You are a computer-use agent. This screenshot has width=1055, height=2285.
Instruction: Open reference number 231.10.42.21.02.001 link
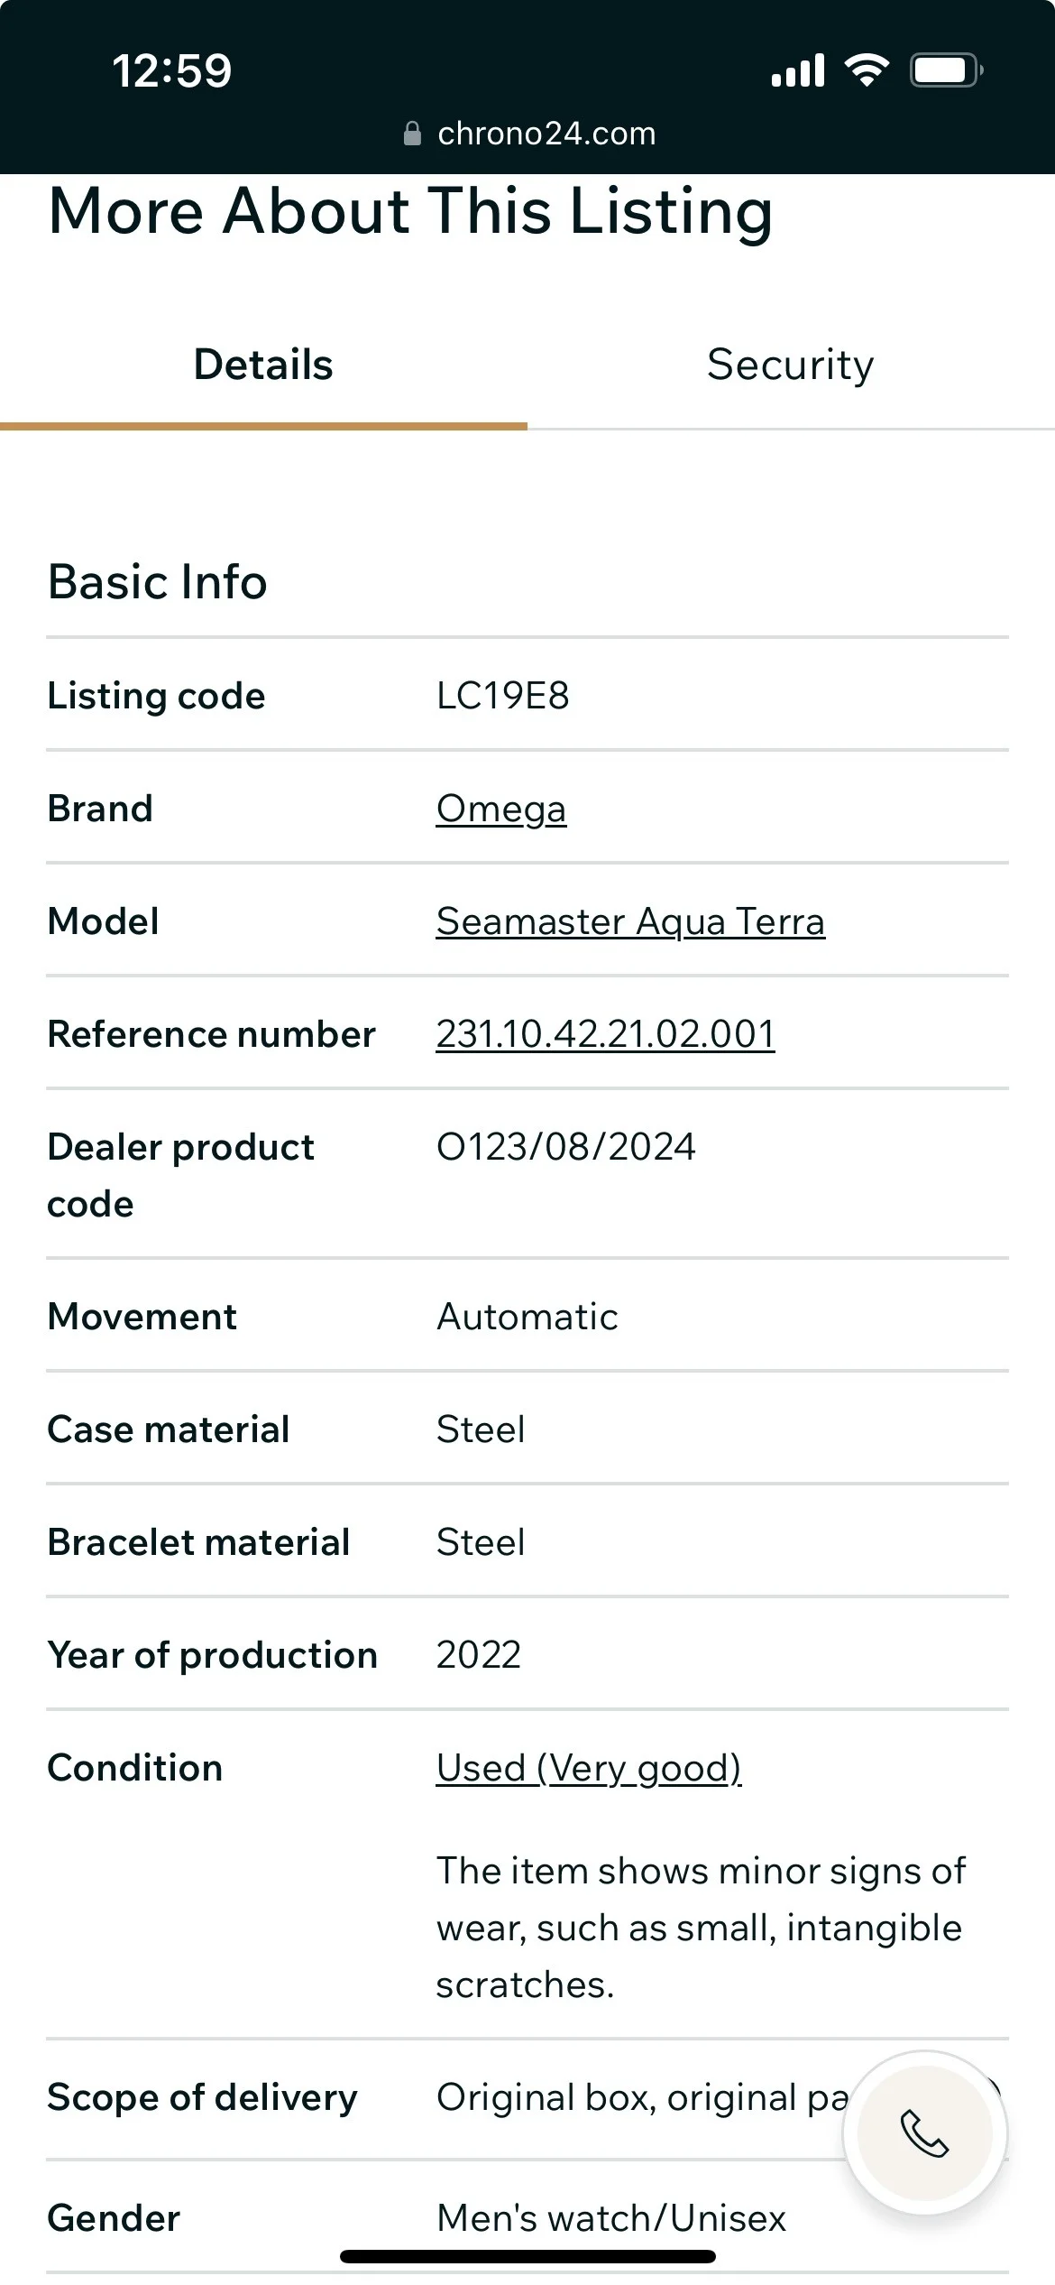pyautogui.click(x=605, y=1034)
